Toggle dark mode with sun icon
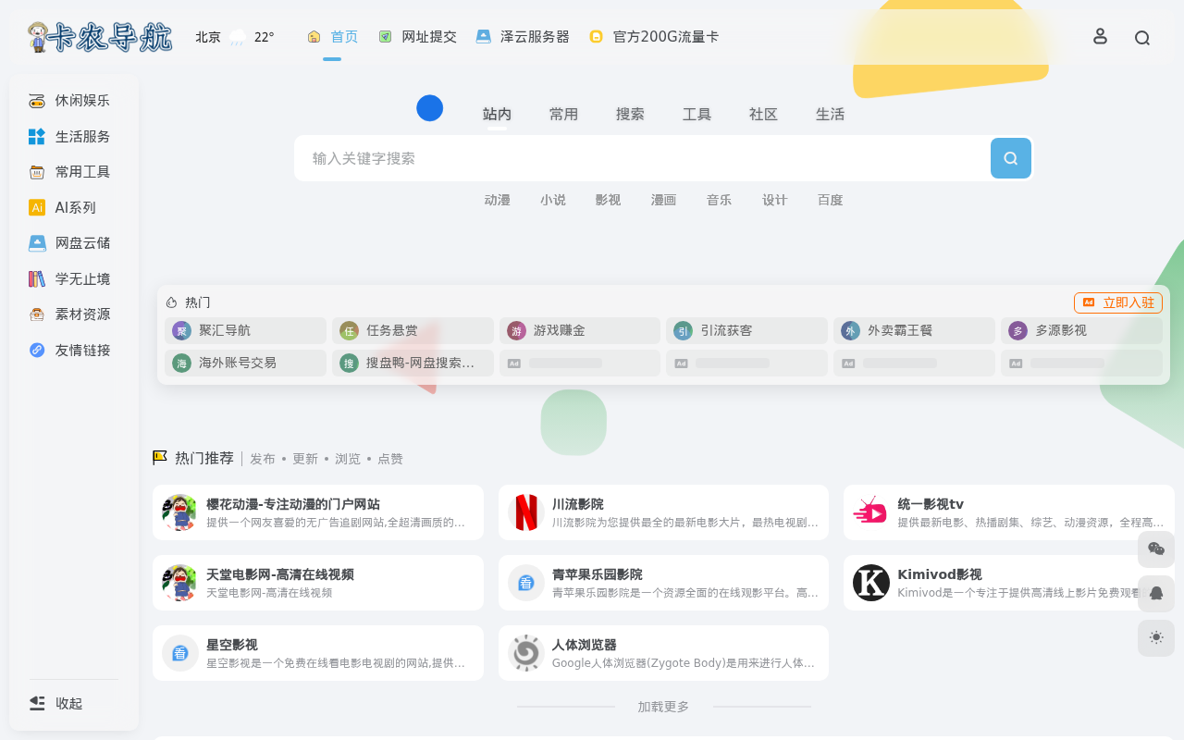The height and width of the screenshot is (740, 1184). coord(1155,637)
